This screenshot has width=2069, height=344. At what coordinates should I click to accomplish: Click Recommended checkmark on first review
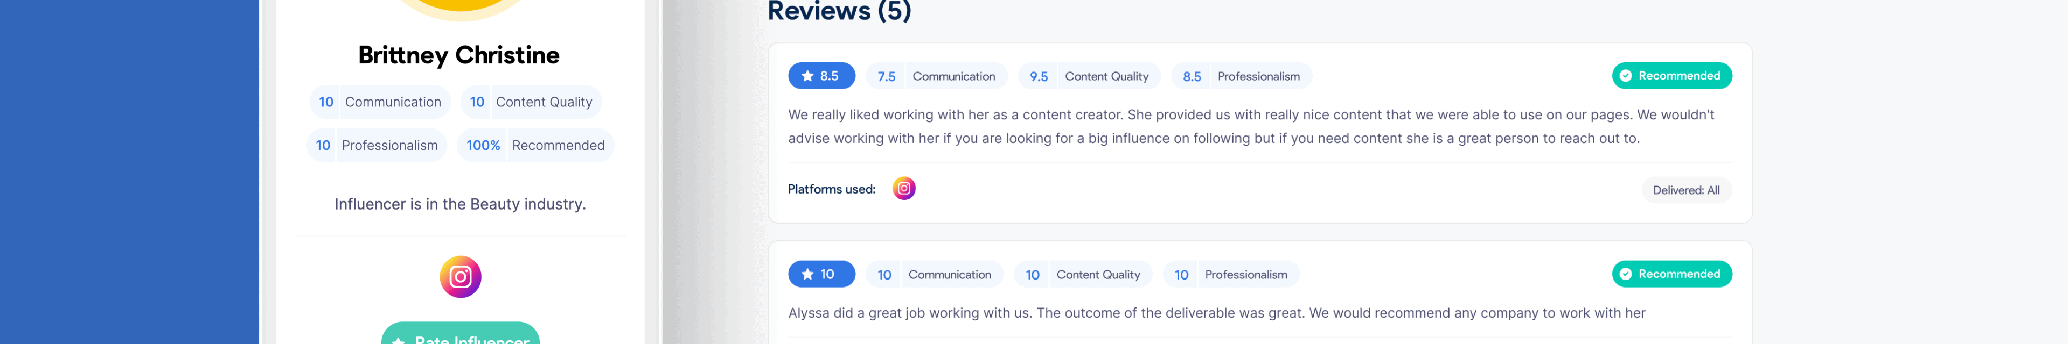click(1626, 76)
